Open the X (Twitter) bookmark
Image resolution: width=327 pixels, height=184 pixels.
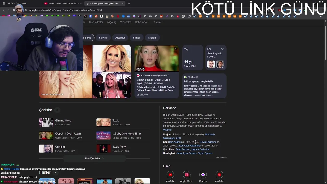[x=85, y=16]
